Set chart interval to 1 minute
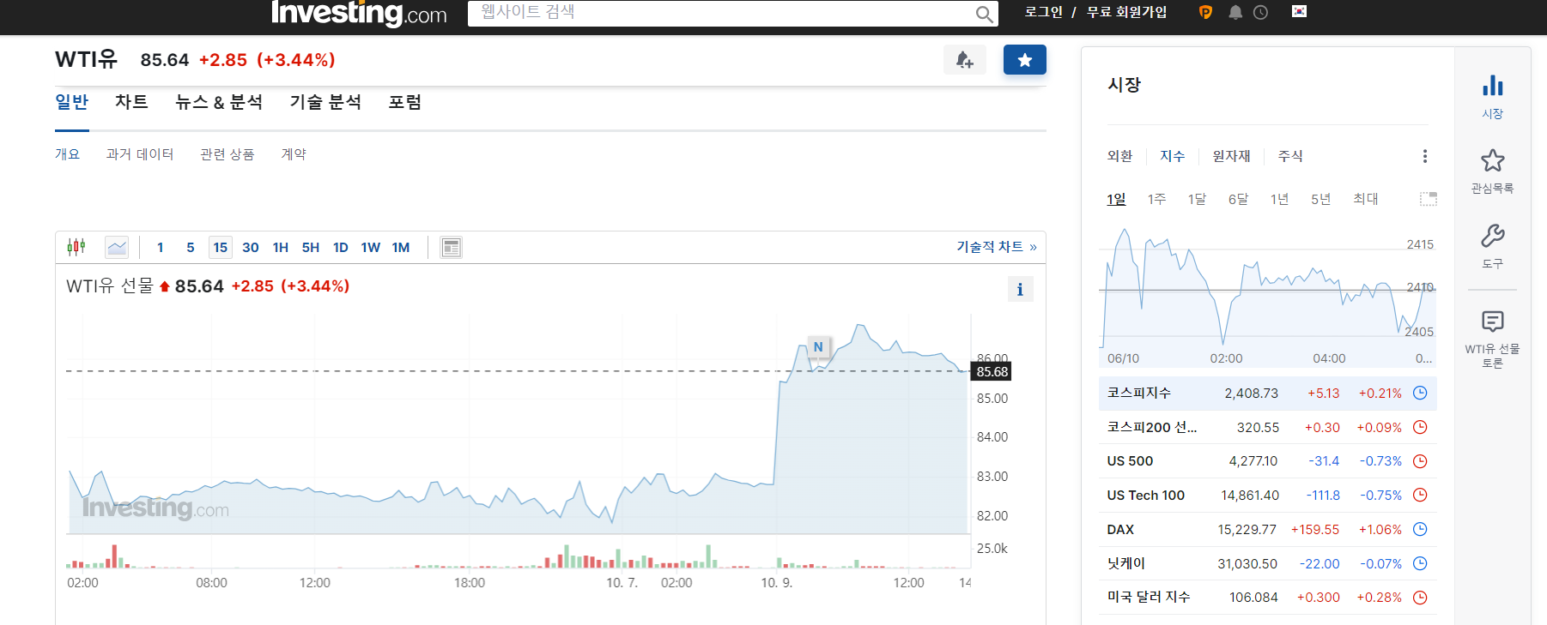1547x625 pixels. (160, 248)
